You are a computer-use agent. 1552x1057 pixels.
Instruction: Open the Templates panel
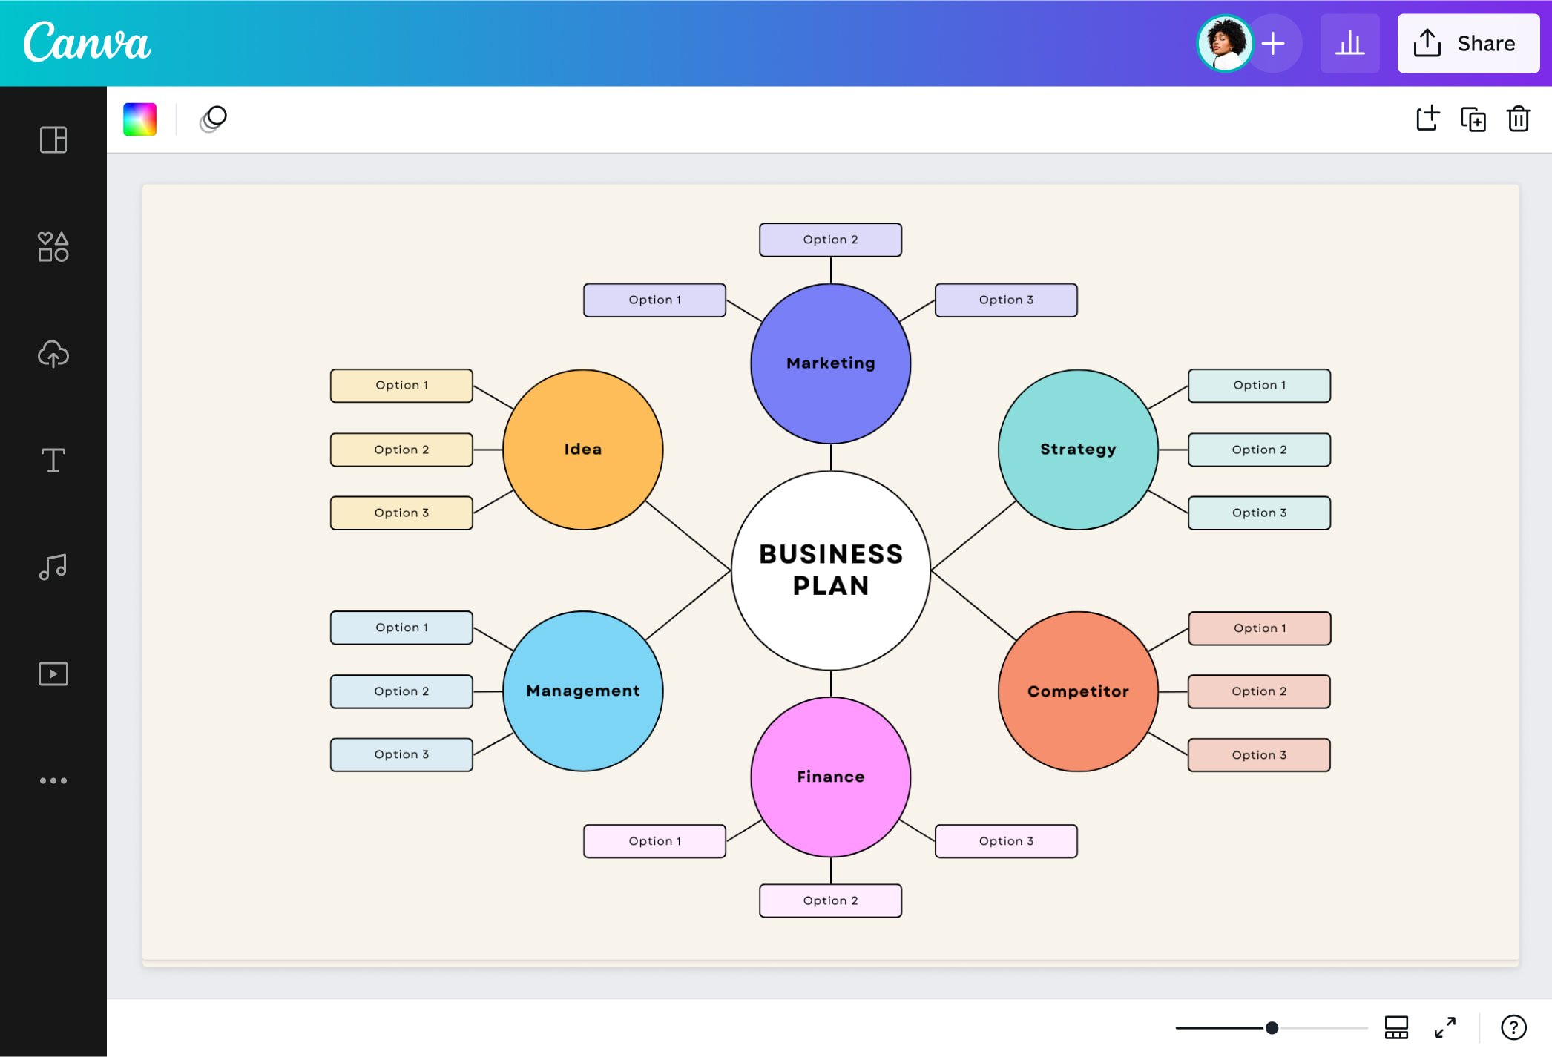coord(52,141)
